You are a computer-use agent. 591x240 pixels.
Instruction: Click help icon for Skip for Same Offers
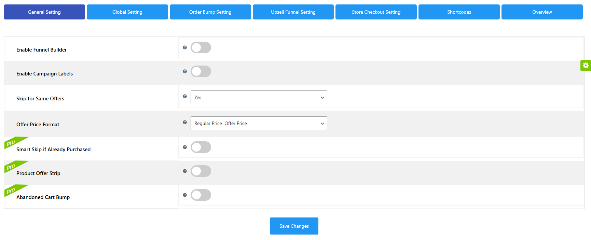point(185,96)
